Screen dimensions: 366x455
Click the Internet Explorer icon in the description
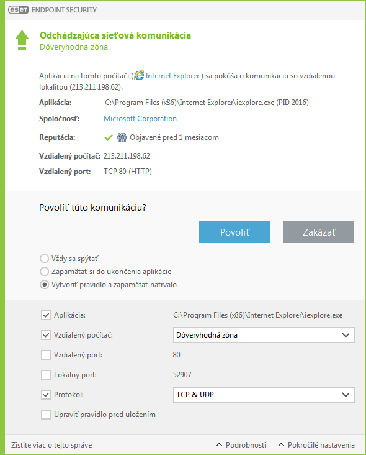(x=139, y=75)
